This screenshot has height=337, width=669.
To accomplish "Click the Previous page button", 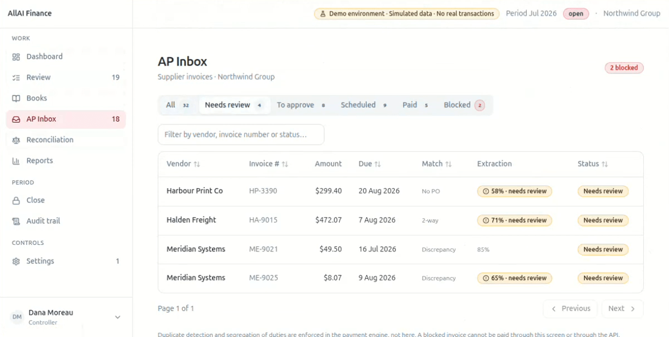I will 570,309.
